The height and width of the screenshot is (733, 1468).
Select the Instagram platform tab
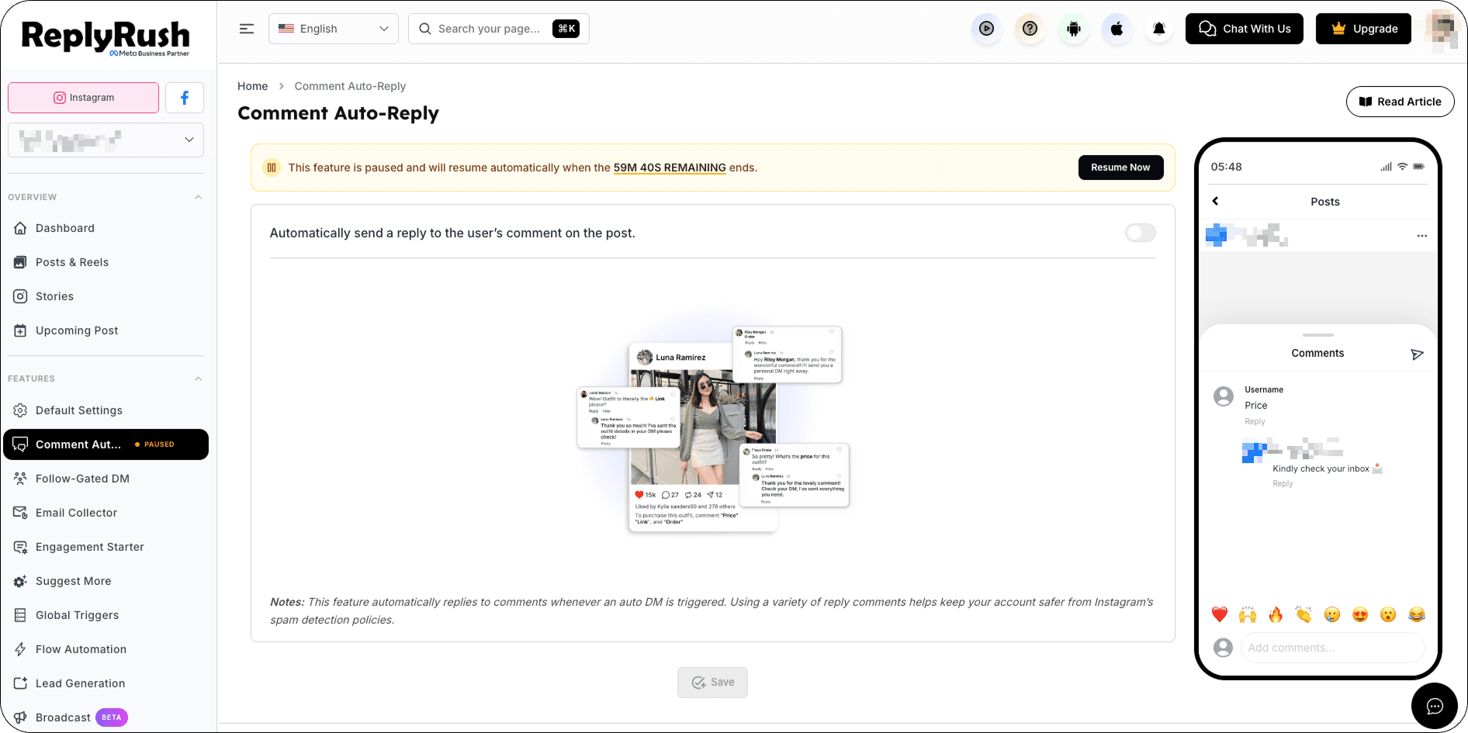point(84,98)
